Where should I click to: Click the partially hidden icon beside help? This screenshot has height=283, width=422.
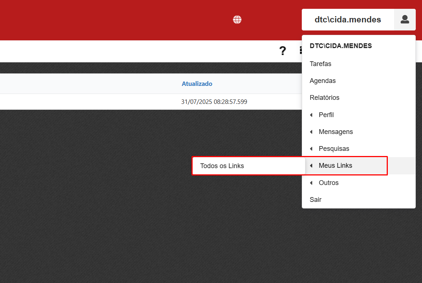(301, 51)
